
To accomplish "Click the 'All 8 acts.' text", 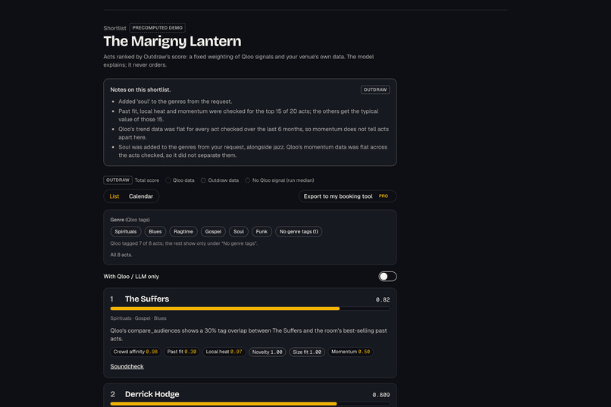I will (x=121, y=255).
